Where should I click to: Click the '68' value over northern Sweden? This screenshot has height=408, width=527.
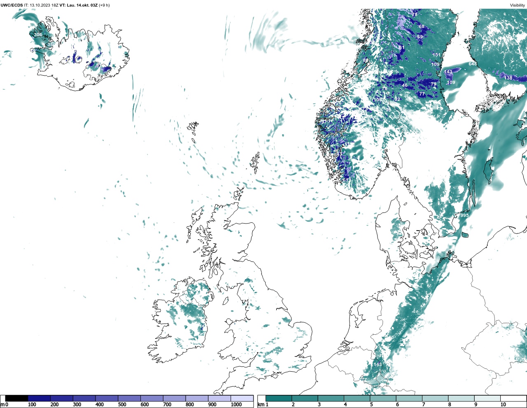[422, 26]
